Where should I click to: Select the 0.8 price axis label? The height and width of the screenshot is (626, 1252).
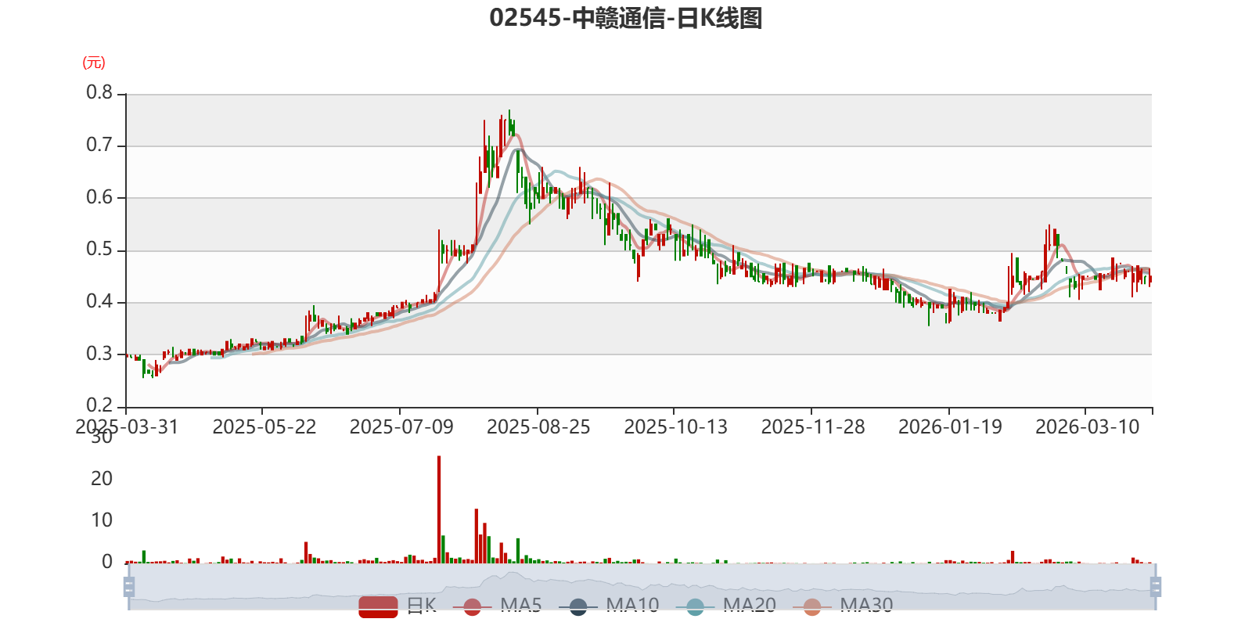click(x=99, y=92)
